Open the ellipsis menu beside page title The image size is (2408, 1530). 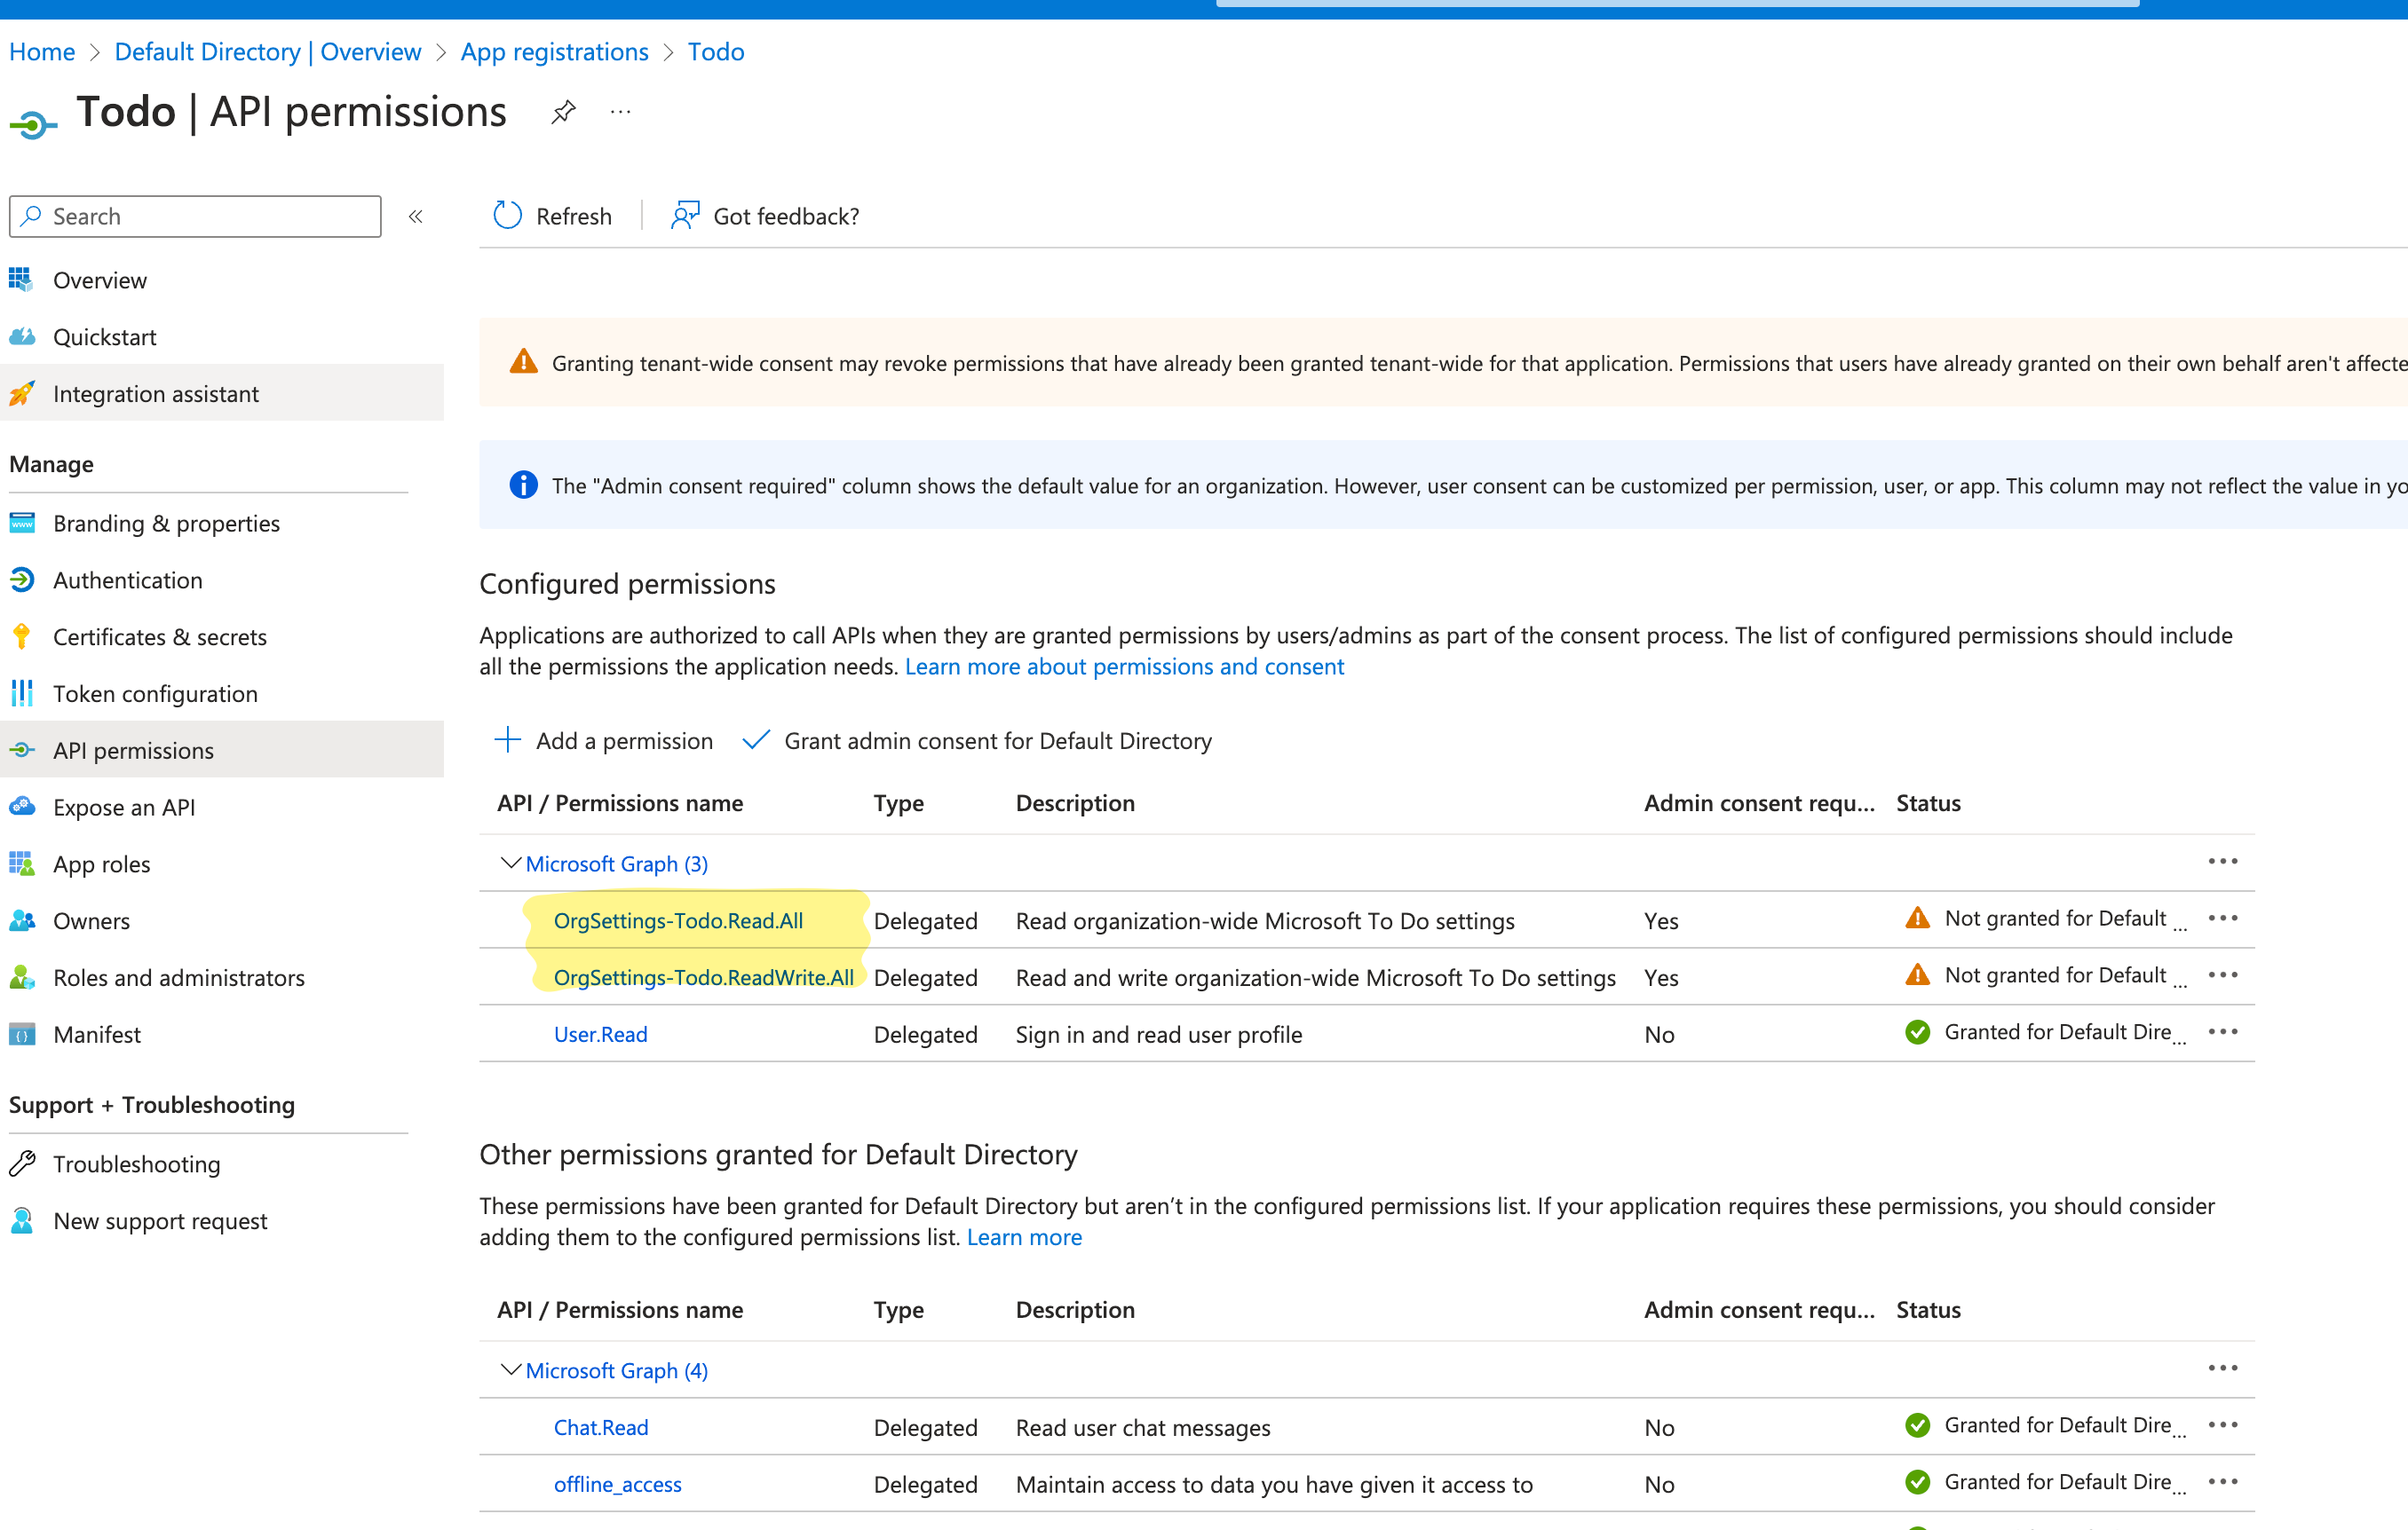620,112
